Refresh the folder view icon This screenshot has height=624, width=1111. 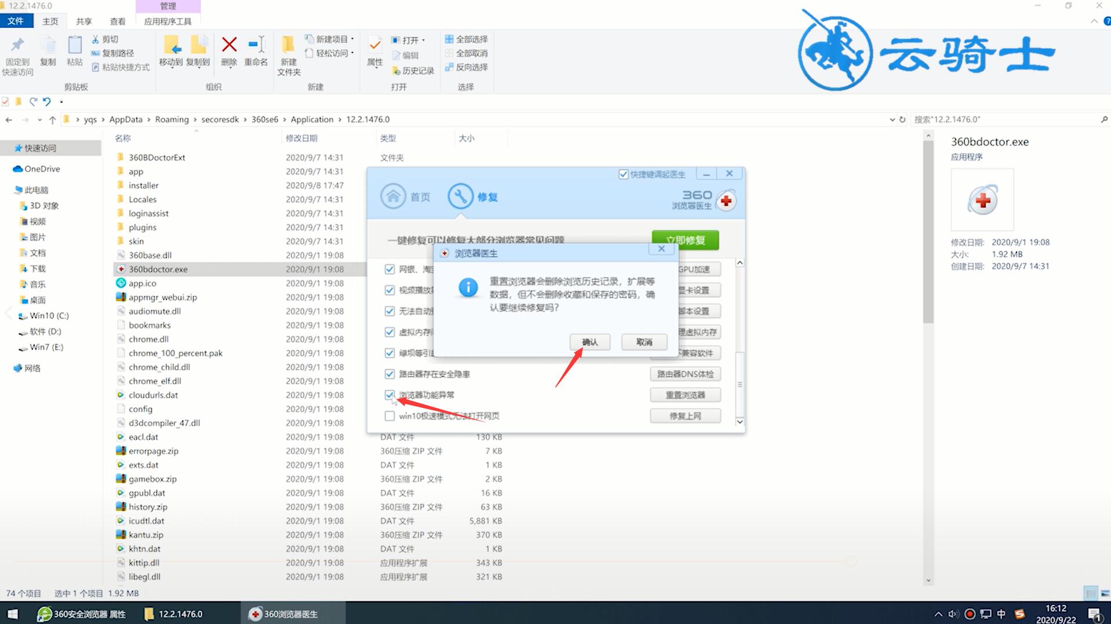coord(902,119)
